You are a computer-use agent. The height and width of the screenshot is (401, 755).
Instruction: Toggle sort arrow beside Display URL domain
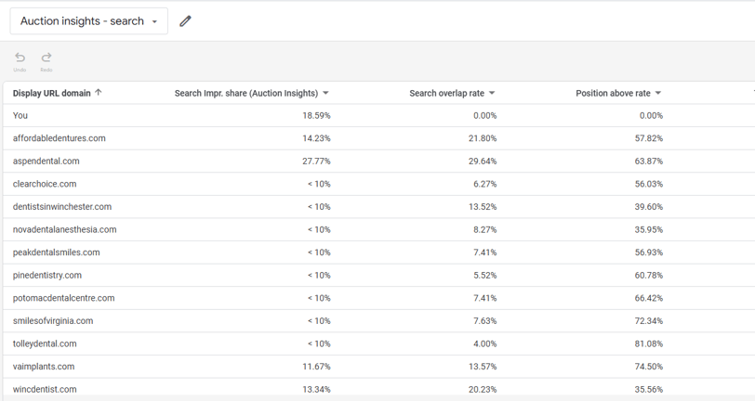99,93
